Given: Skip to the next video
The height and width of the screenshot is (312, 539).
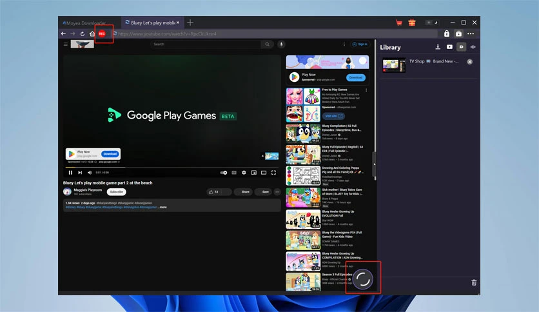Looking at the screenshot, I should [x=80, y=173].
